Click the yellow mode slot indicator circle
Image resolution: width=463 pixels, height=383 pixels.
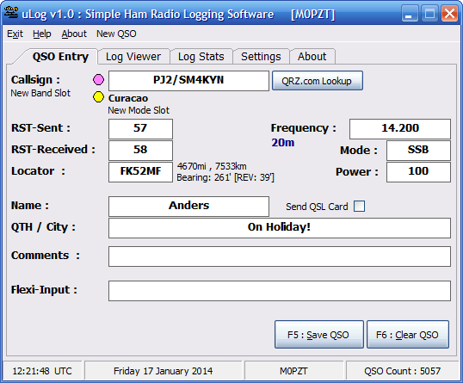point(98,97)
